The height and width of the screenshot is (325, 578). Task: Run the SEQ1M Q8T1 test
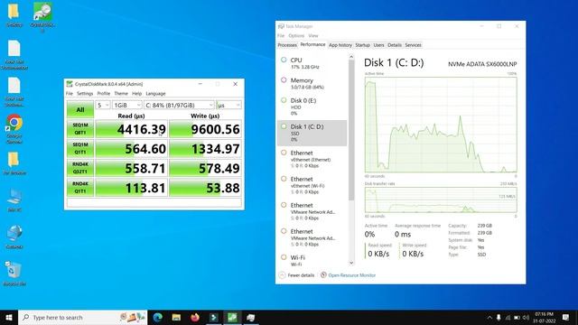click(x=80, y=128)
